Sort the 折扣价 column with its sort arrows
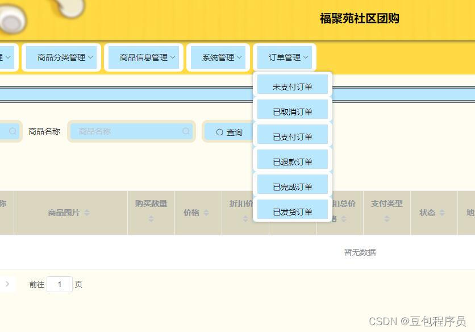The width and height of the screenshot is (475, 332). point(244,219)
